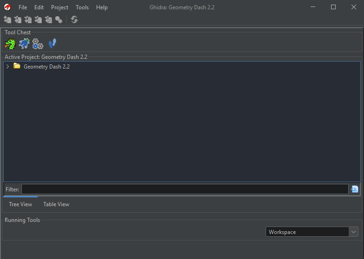Click the two-spheres toolbar icon next to refresh
This screenshot has width=364, height=259.
[x=58, y=19]
